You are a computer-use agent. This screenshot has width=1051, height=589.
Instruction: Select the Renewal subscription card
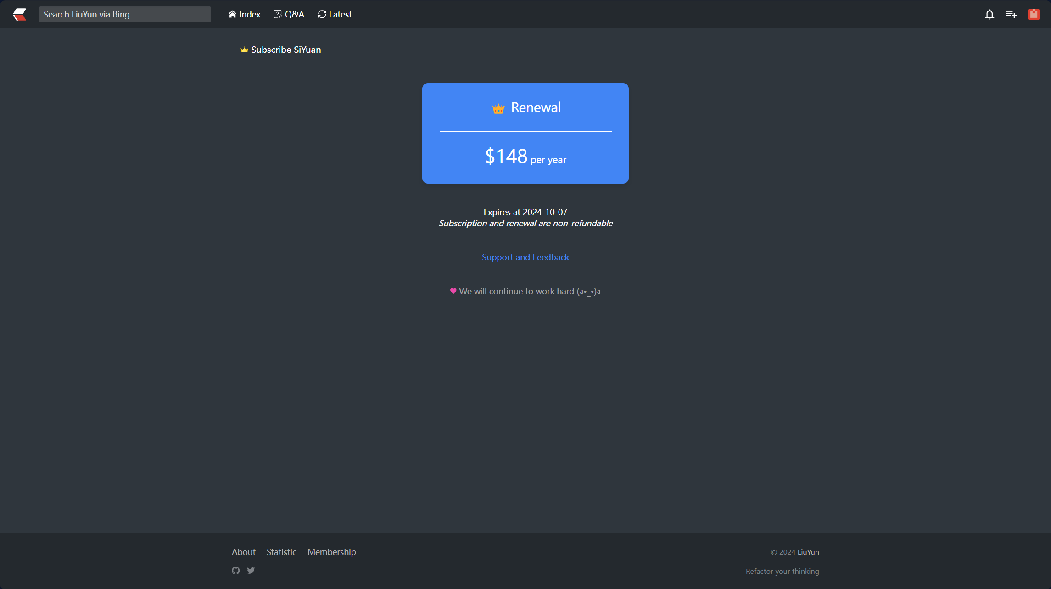pyautogui.click(x=525, y=133)
